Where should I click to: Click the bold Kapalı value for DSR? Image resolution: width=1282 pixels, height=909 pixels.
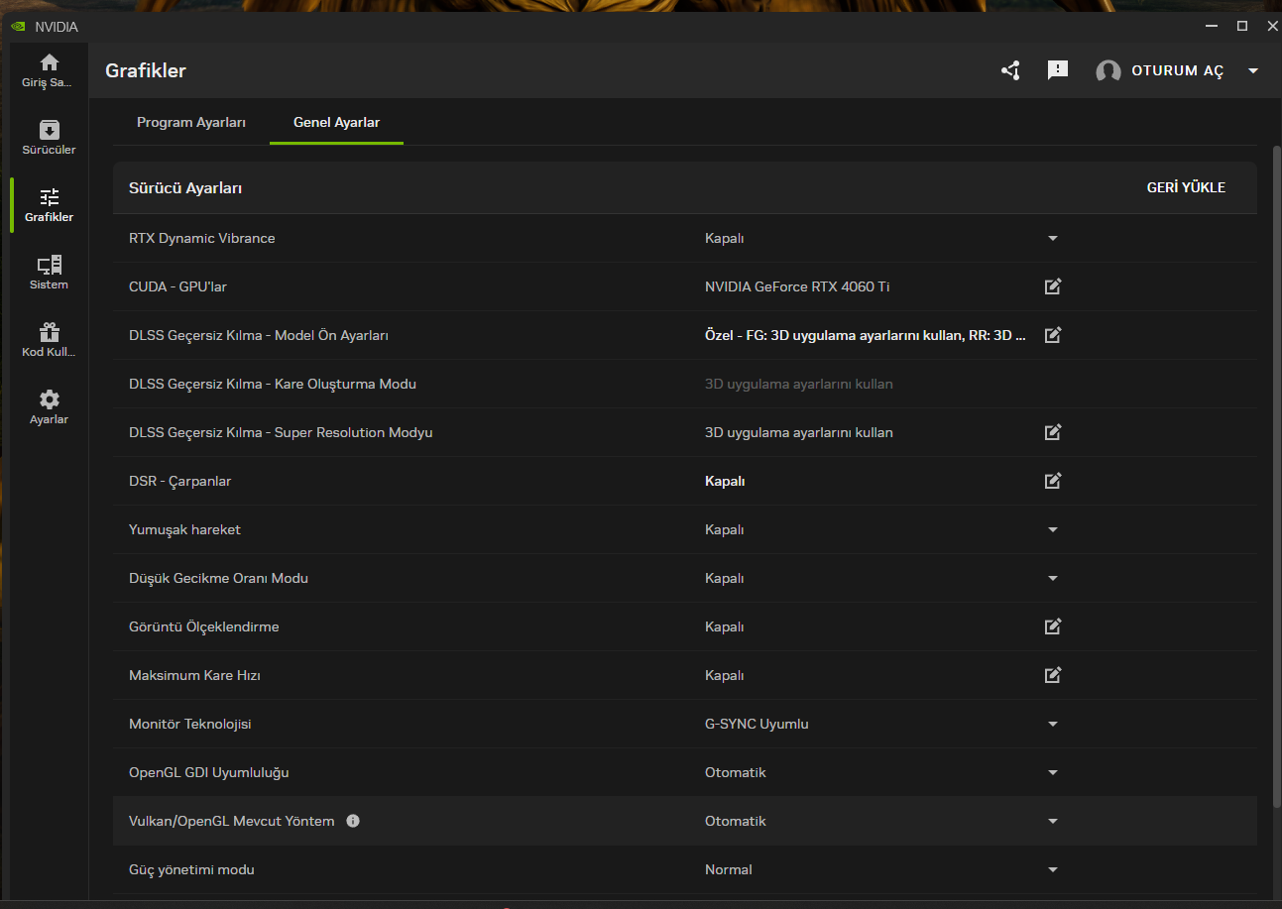(x=725, y=481)
